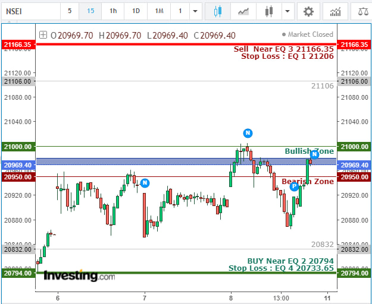Click the Stop Loss : EQ 1 21206 text

tap(287, 56)
